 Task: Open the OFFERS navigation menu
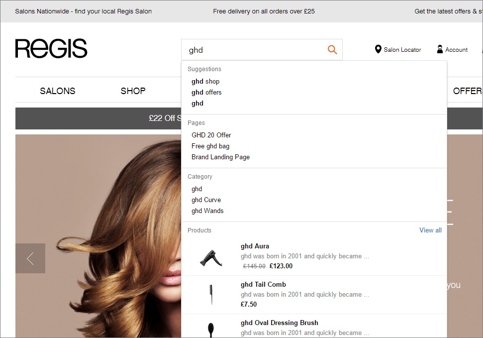pyautogui.click(x=467, y=91)
